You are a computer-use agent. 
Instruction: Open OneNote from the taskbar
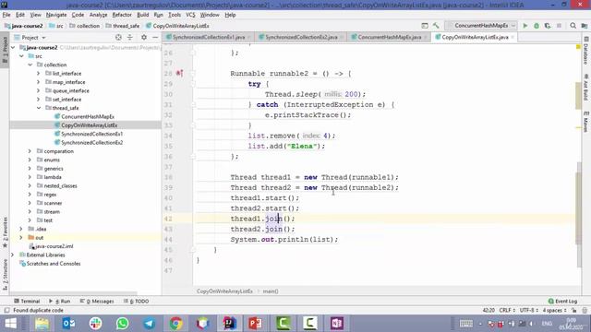pyautogui.click(x=336, y=324)
